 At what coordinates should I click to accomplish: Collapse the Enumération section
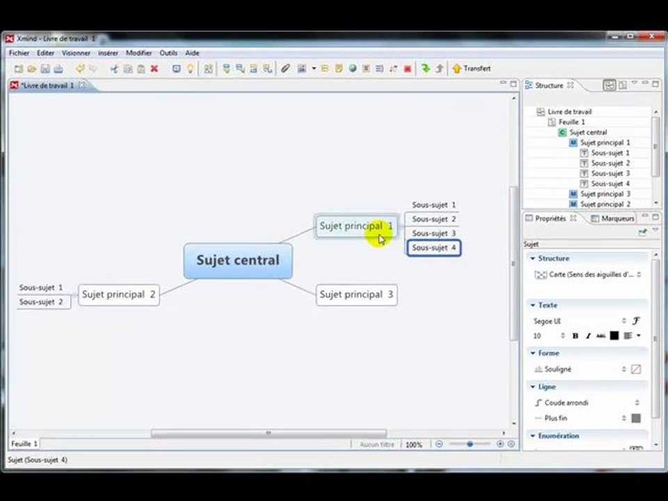coord(532,436)
